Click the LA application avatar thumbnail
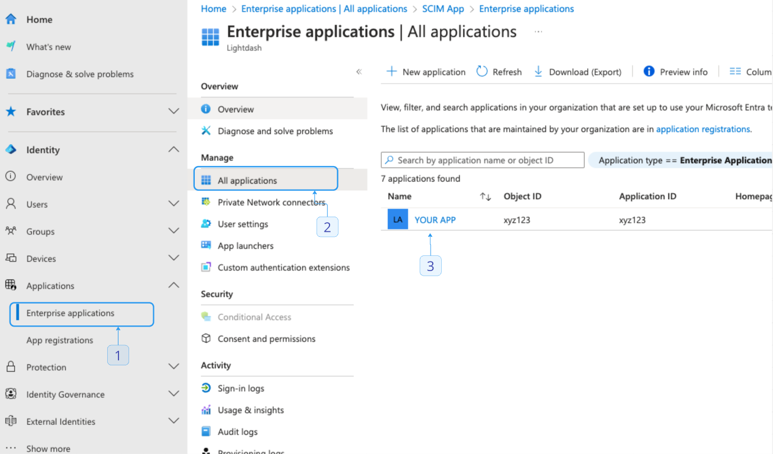The width and height of the screenshot is (773, 454). (x=397, y=219)
